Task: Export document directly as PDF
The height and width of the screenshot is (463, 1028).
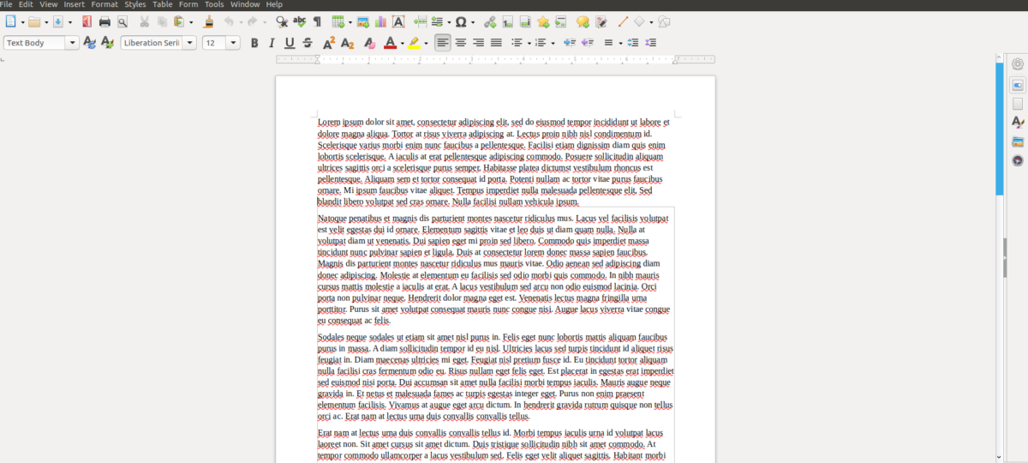Action: (87, 22)
